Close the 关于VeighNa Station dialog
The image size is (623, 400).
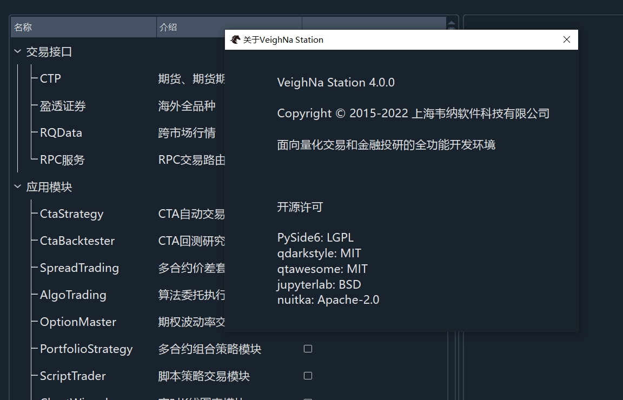pyautogui.click(x=567, y=39)
